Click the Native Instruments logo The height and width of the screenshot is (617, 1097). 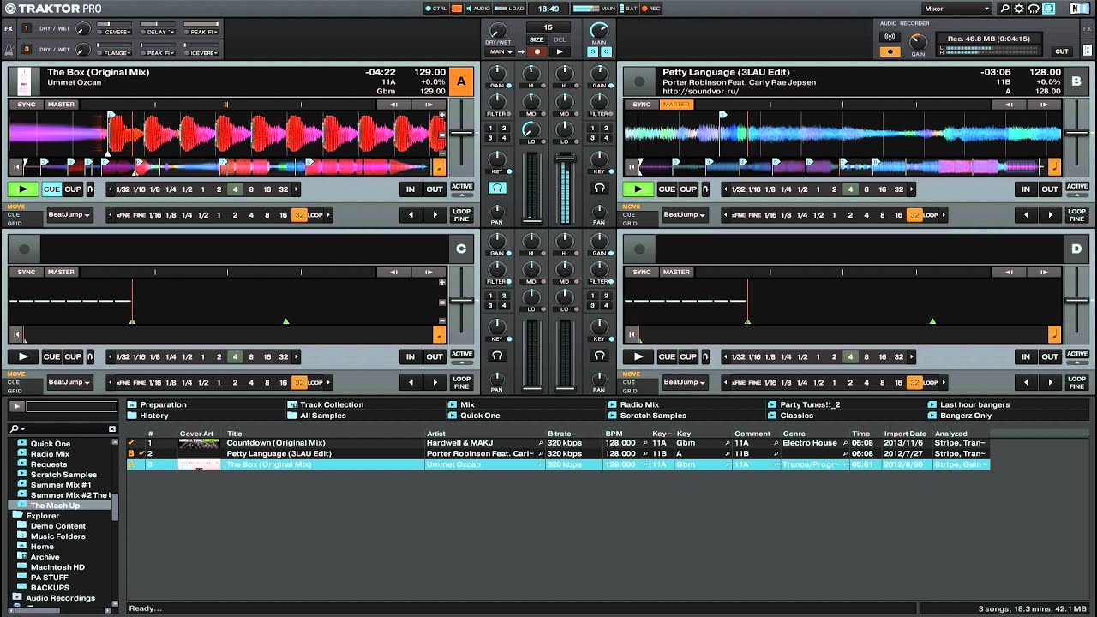pyautogui.click(x=1079, y=9)
